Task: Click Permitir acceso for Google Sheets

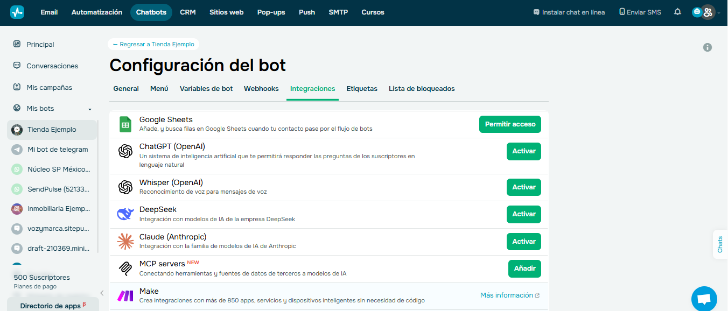Action: [x=510, y=124]
